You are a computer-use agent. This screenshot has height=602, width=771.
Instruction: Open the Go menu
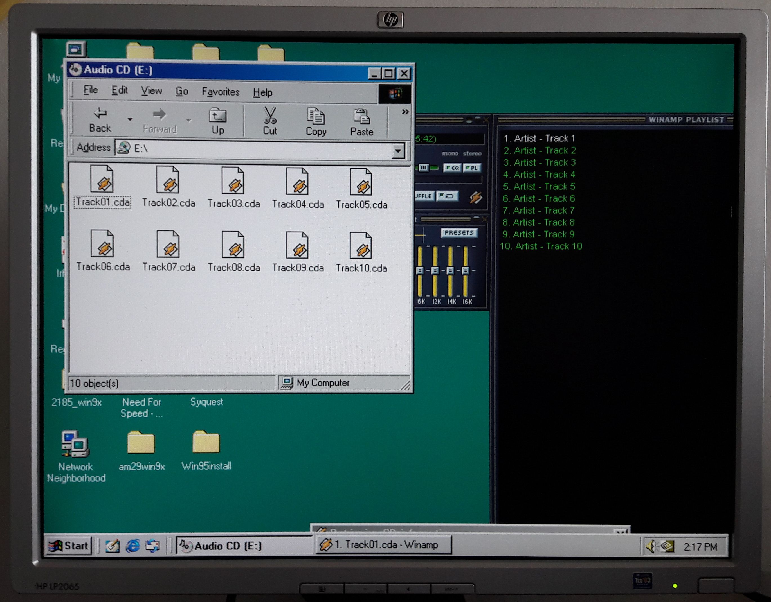point(182,91)
